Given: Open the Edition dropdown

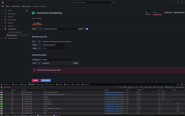Looking at the screenshot, I should [x=53, y=45].
